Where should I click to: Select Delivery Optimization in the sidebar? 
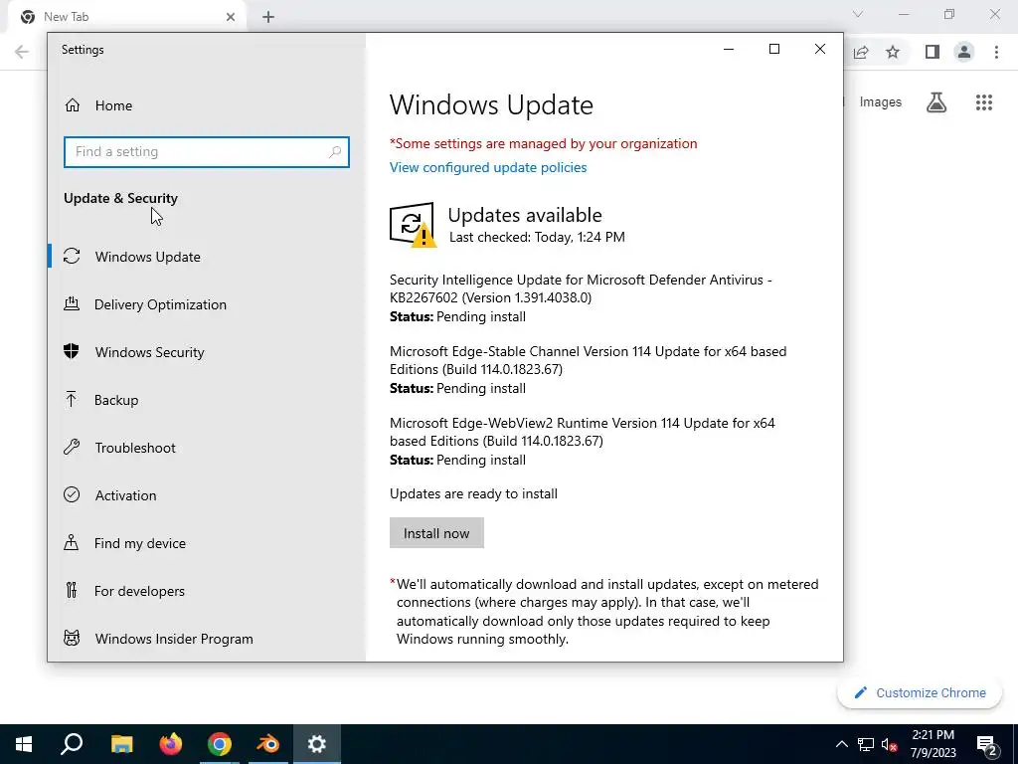pyautogui.click(x=207, y=304)
